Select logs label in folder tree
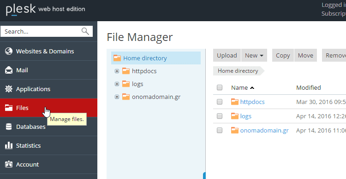 pos(137,84)
